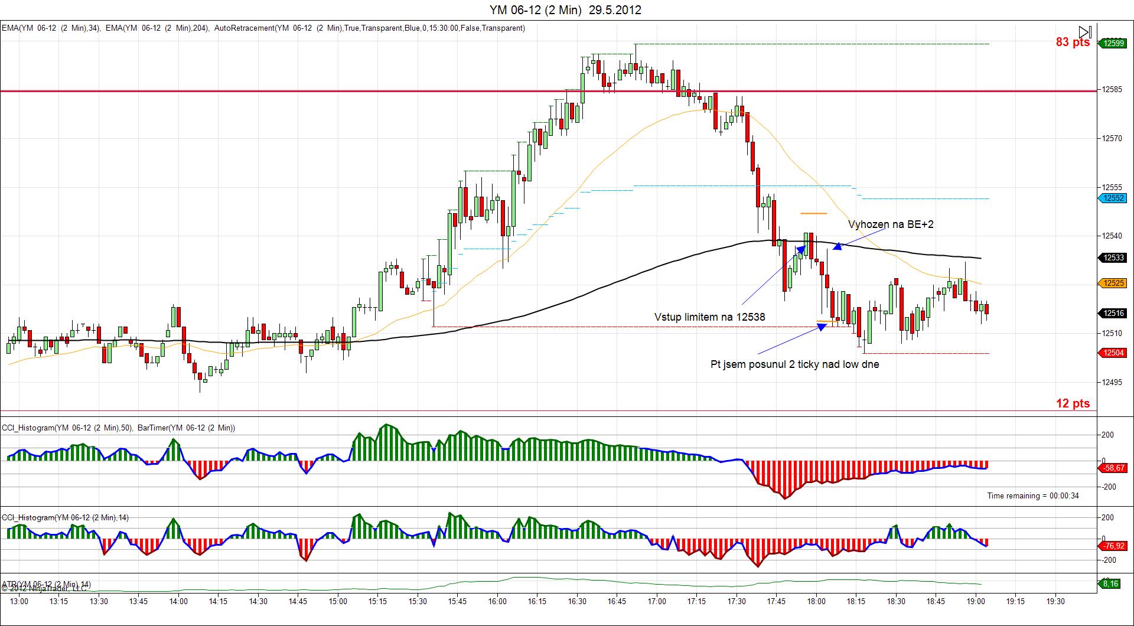This screenshot has width=1134, height=626.
Task: Click the 12510 price axis label
Action: point(1112,333)
